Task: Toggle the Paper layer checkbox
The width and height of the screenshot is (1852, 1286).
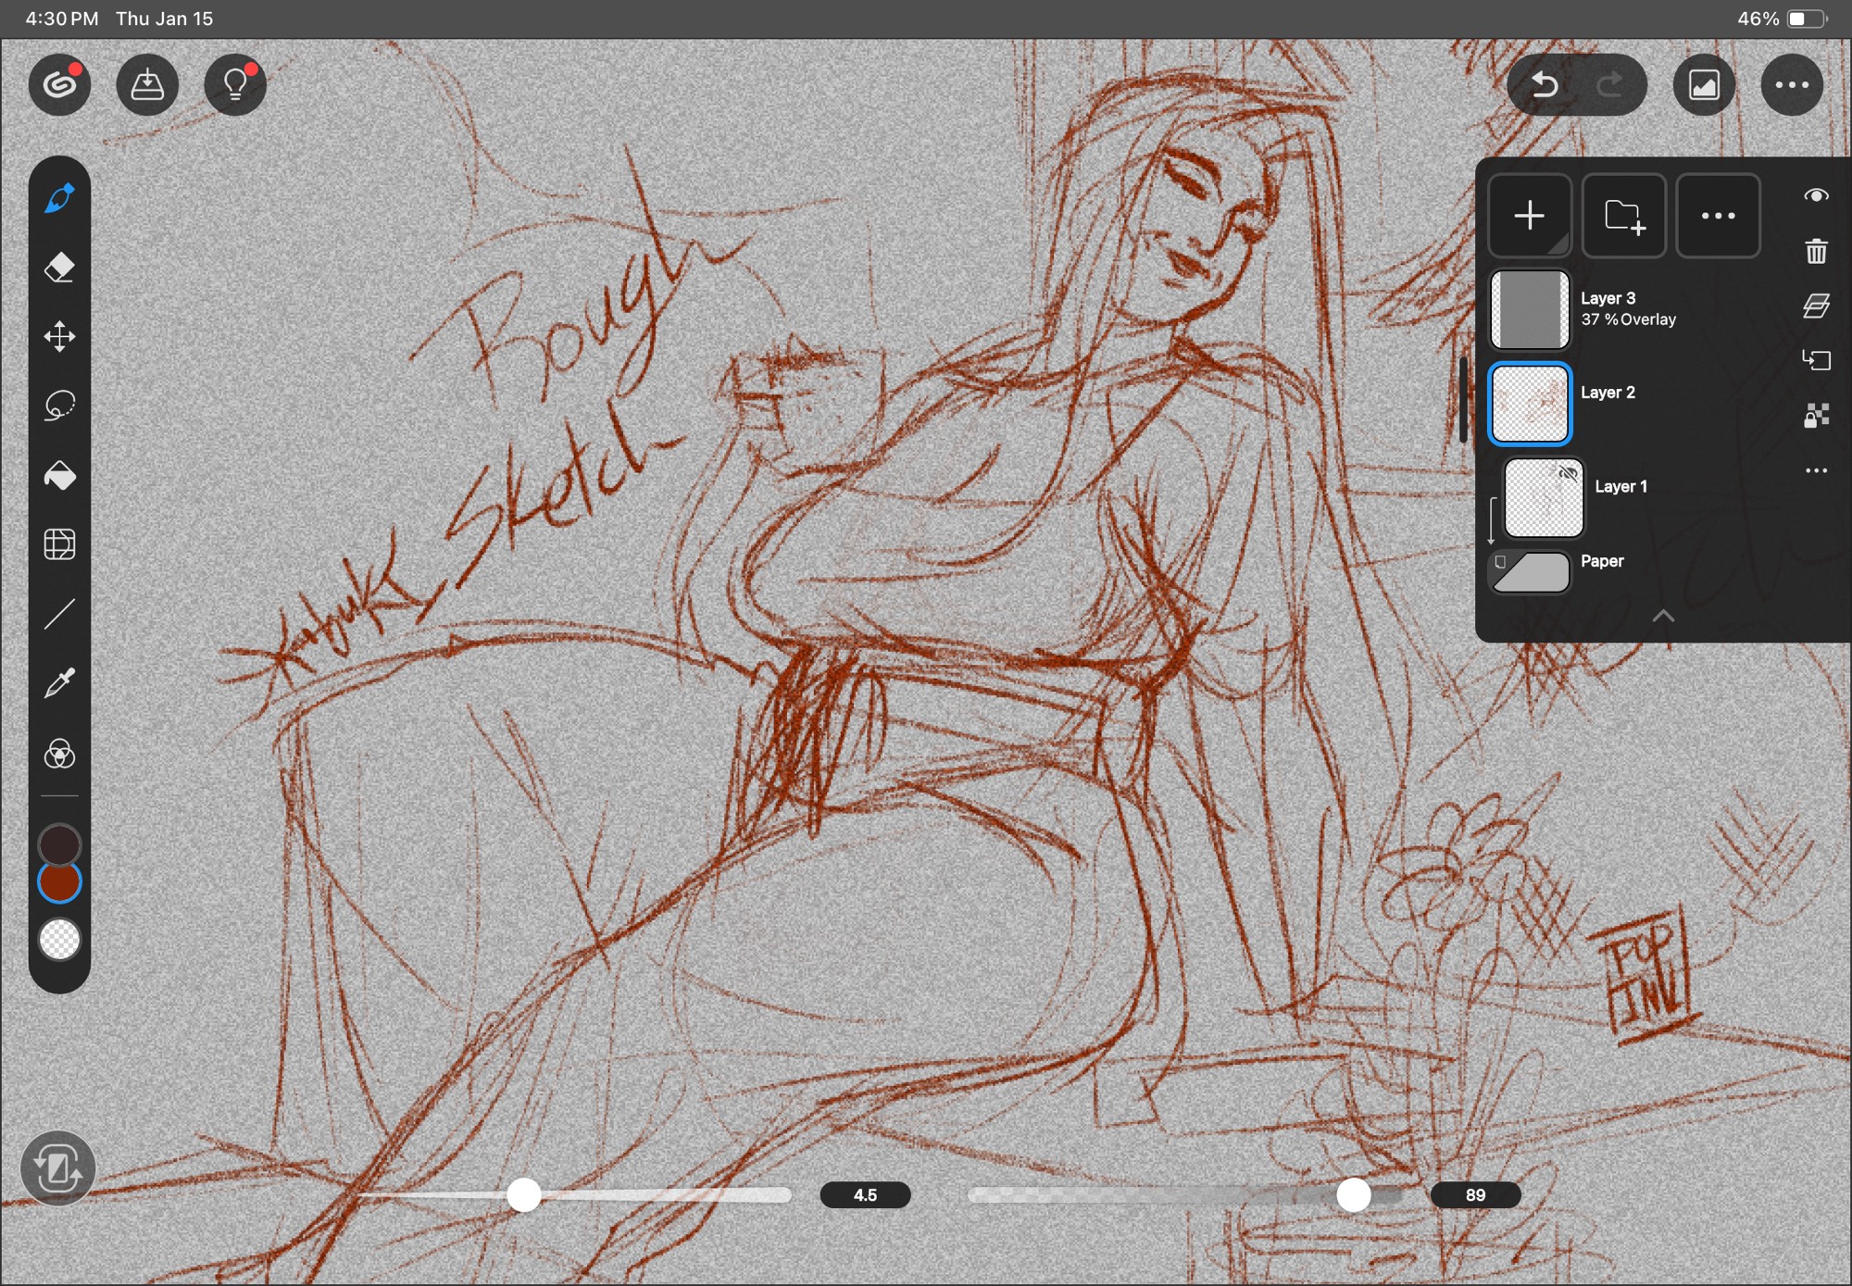Action: pyautogui.click(x=1500, y=562)
